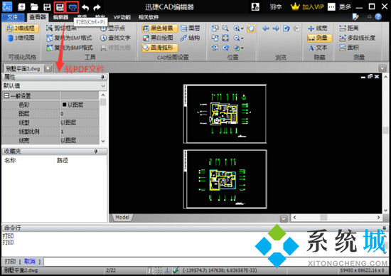Switch to 3维视图 3D view
The height and width of the screenshot is (276, 391).
(21, 38)
